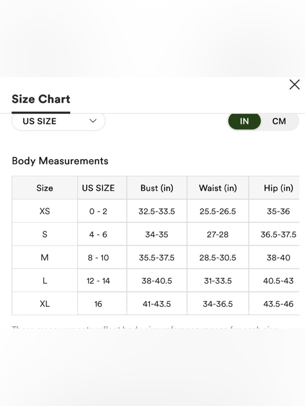Click the Hip (in) column header
The height and width of the screenshot is (406, 305).
tap(278, 188)
